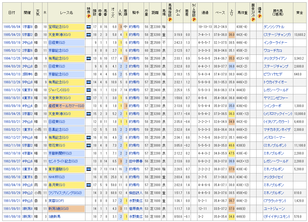This screenshot has width=308, height=222.
Task: Open the フジTVスプリングS(G2) race link
Action: coord(65,193)
